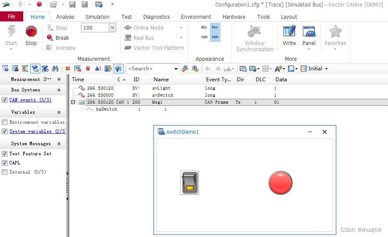Open the File menu
Viewport: 388px width, 237px height.
click(12, 17)
